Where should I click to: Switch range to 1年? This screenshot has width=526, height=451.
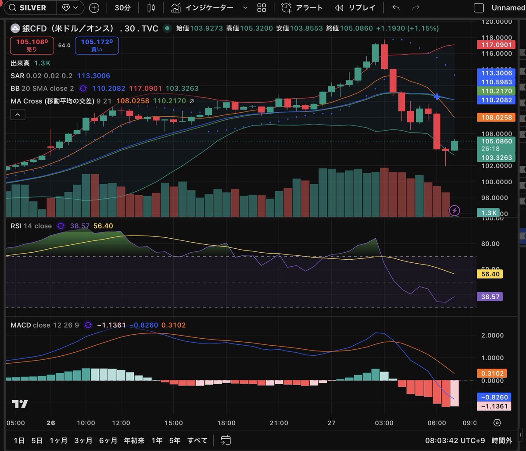point(157,440)
